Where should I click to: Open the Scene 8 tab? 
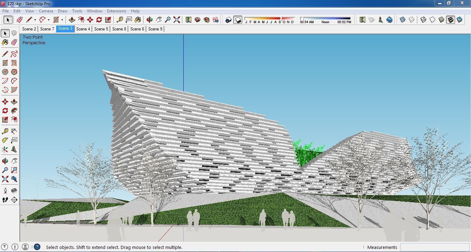point(119,29)
